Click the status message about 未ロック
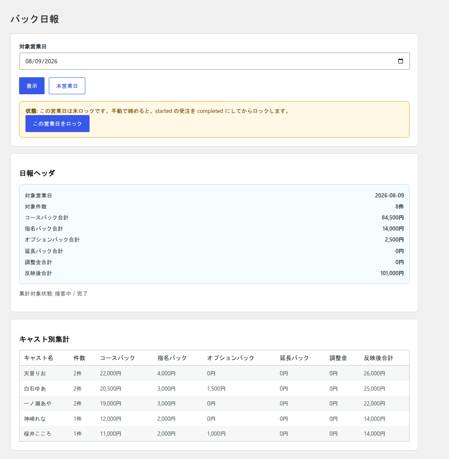449x459 pixels. click(158, 111)
